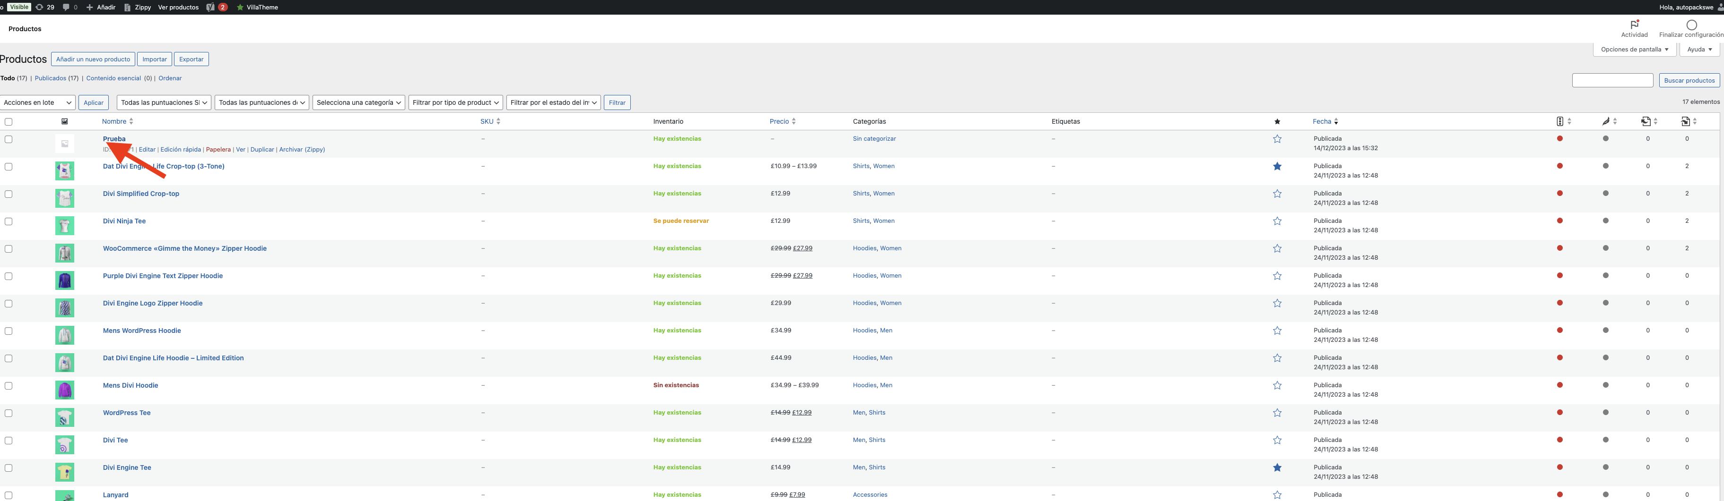Open Selecciona una categoría dropdown

[359, 102]
